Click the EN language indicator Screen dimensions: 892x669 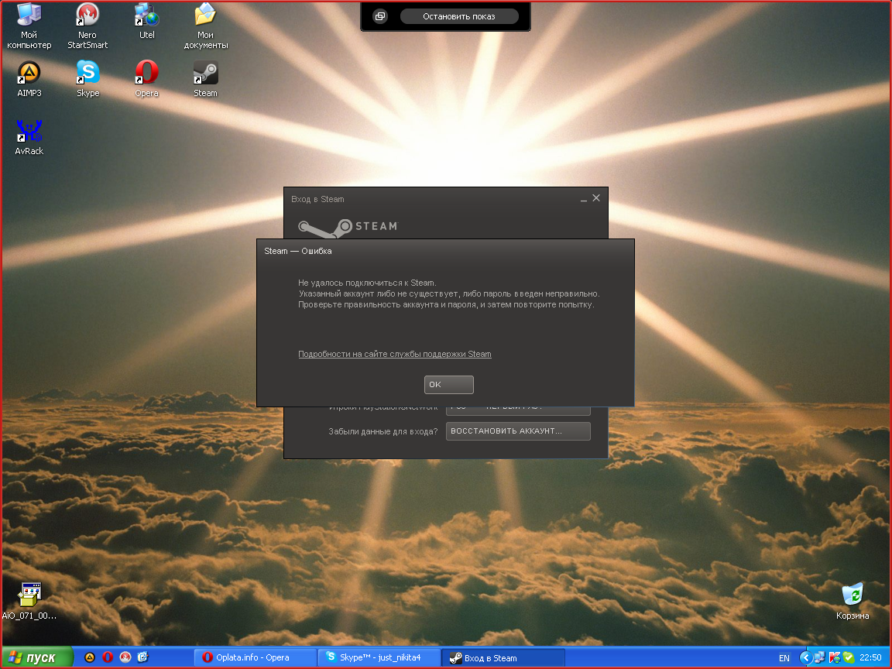pyautogui.click(x=784, y=658)
